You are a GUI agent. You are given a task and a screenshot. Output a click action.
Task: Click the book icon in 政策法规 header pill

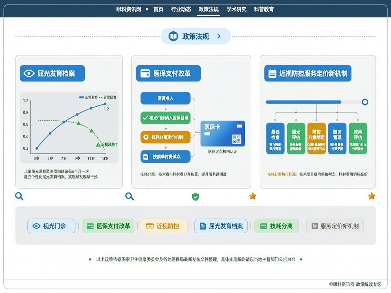pos(174,36)
